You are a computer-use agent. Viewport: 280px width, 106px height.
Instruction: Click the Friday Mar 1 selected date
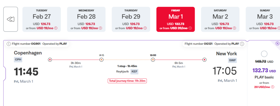click(176, 19)
